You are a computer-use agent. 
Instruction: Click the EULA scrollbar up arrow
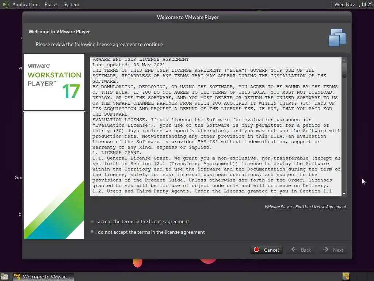[x=344, y=60]
